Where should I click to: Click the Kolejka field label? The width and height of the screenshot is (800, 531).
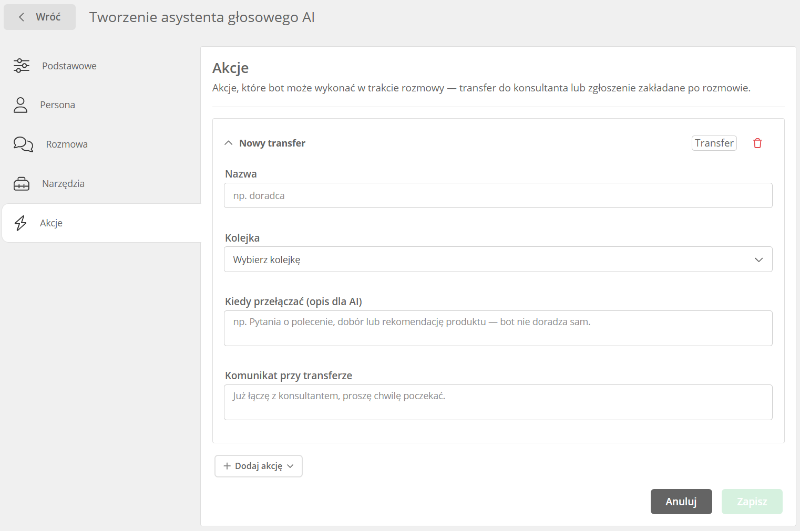point(242,238)
